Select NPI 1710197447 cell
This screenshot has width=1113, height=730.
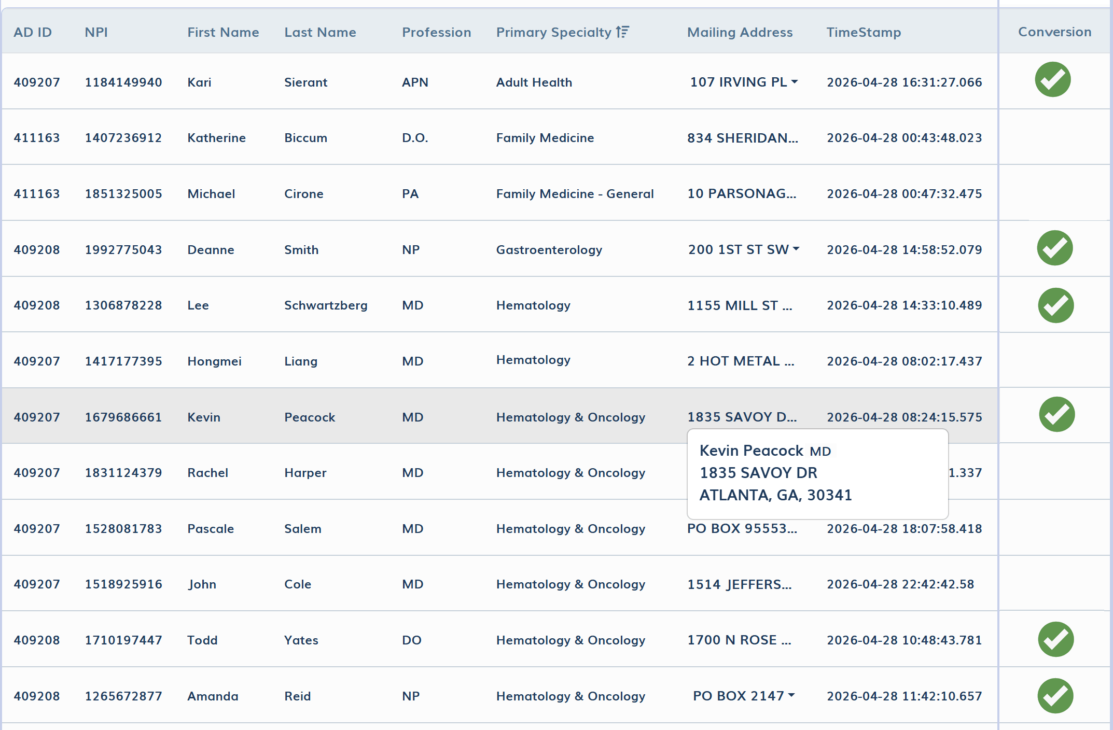click(123, 640)
